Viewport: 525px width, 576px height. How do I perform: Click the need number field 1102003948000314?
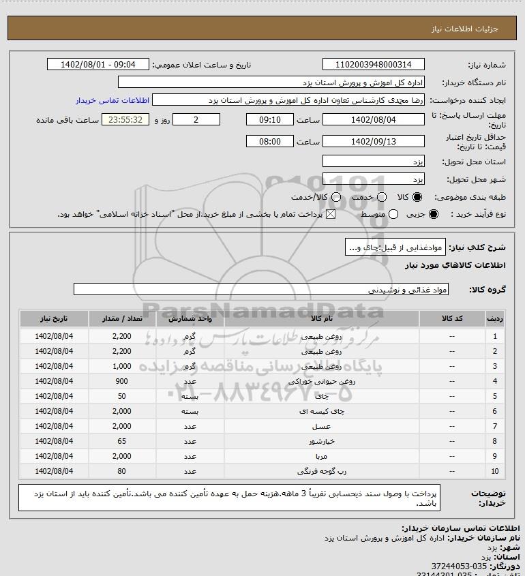click(373, 64)
